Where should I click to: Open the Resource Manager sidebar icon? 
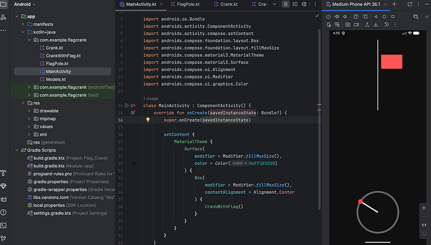click(3, 17)
